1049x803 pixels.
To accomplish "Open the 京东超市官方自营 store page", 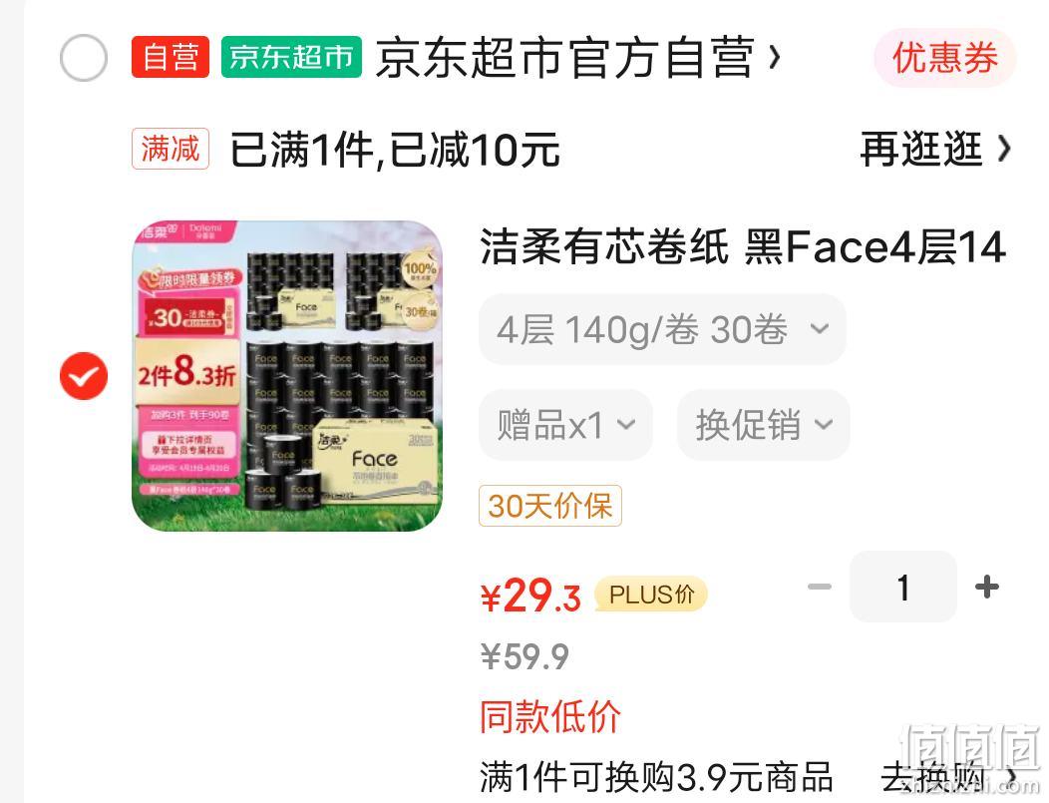I will [x=577, y=58].
